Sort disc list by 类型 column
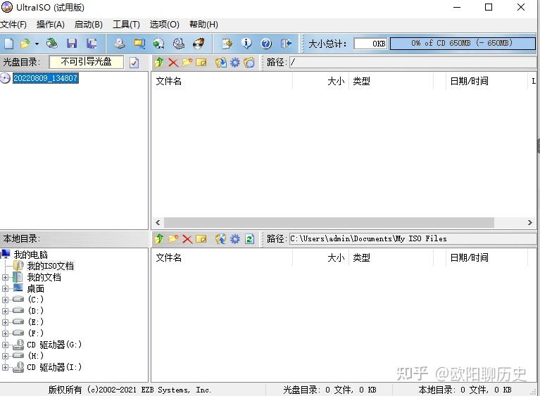The width and height of the screenshot is (540, 396). tap(391, 81)
